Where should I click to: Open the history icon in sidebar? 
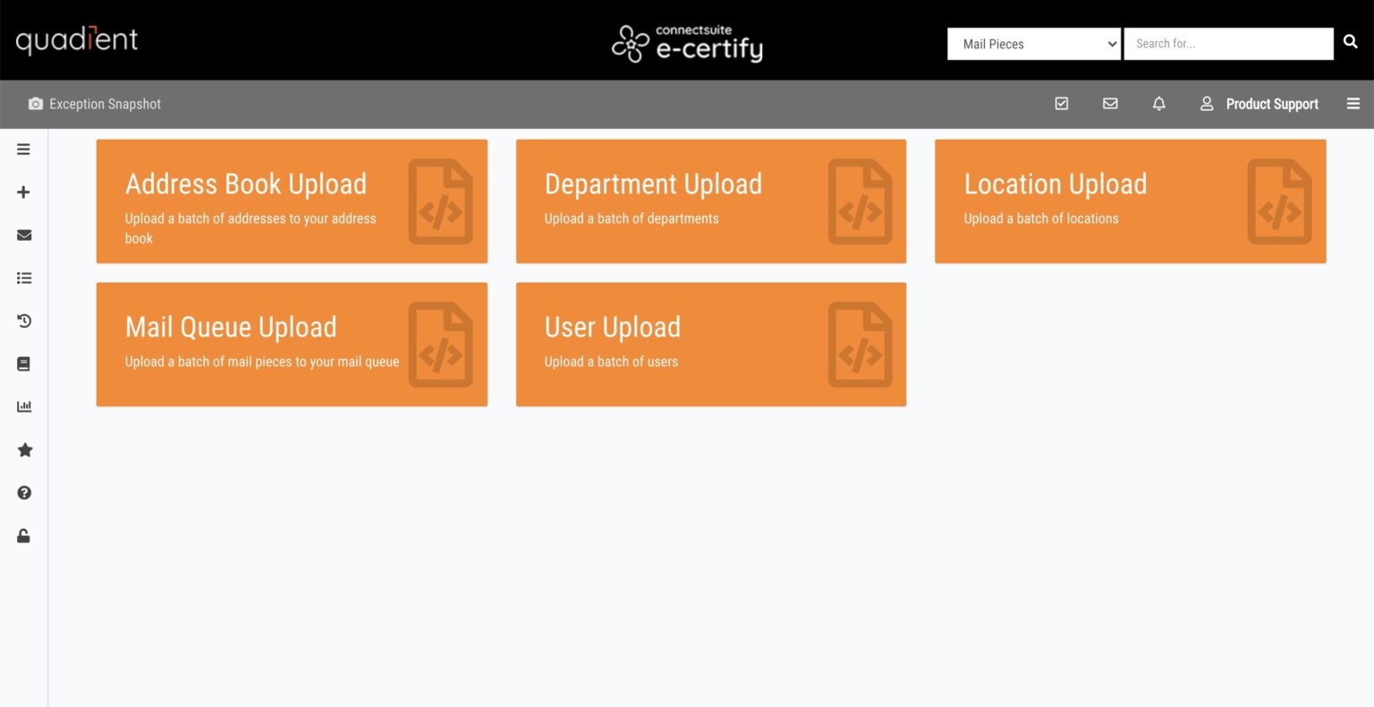[23, 320]
